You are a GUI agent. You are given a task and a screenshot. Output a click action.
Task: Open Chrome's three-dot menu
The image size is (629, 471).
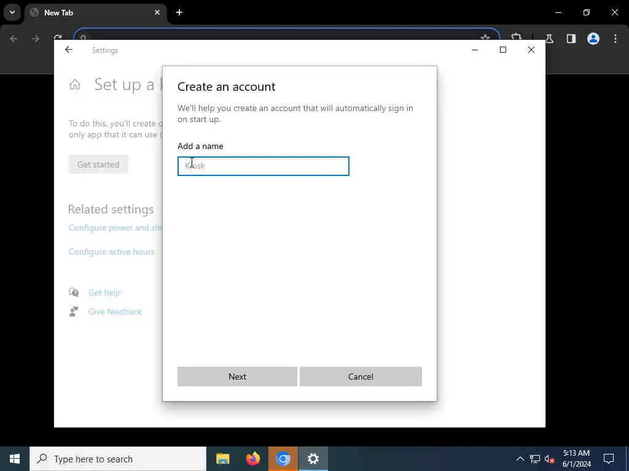tap(615, 39)
